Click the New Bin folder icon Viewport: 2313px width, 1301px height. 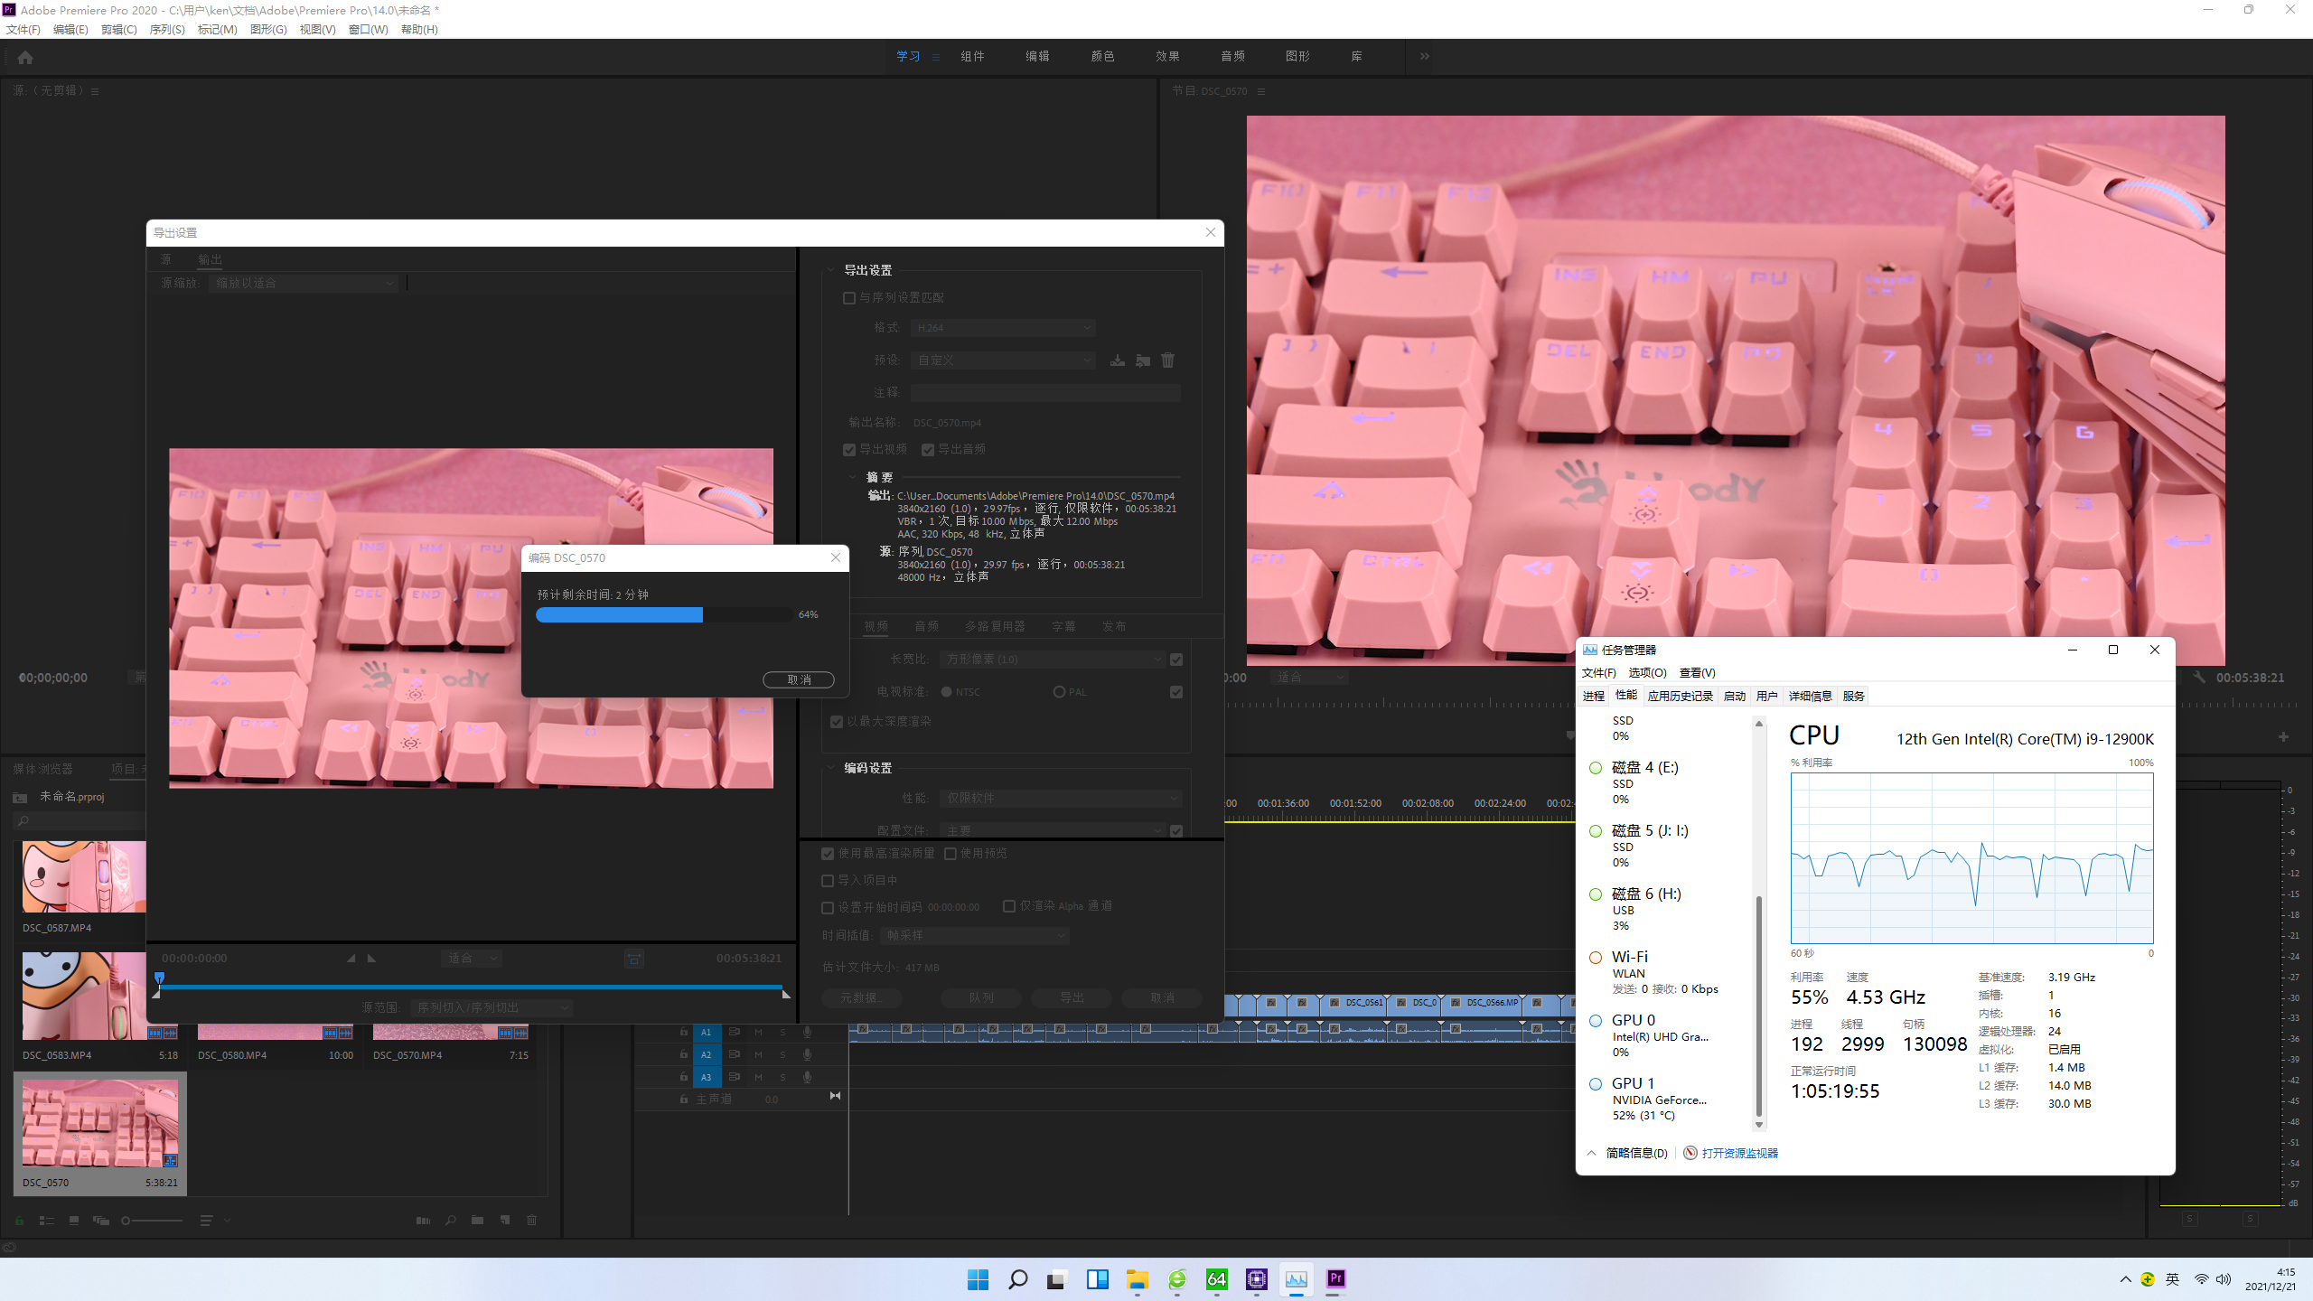(477, 1221)
